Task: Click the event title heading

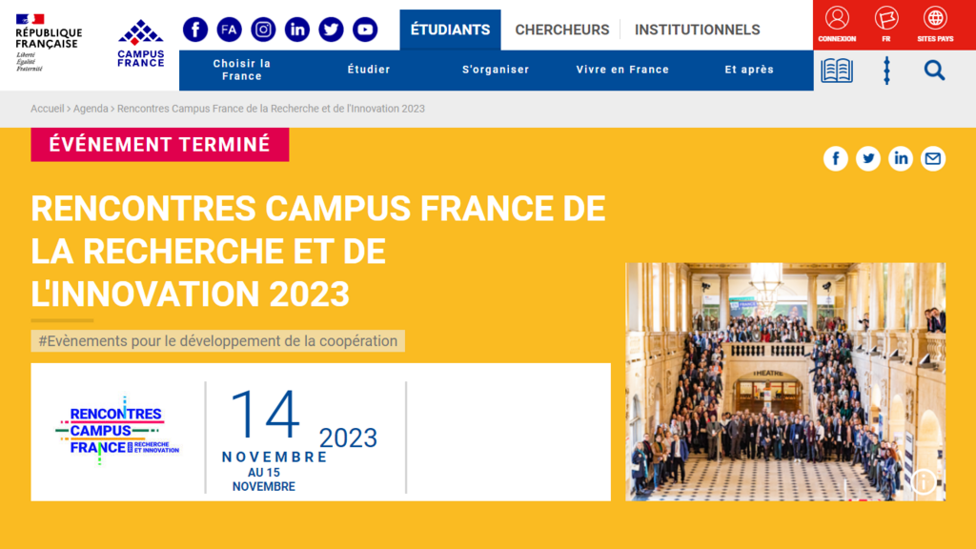Action: (318, 251)
